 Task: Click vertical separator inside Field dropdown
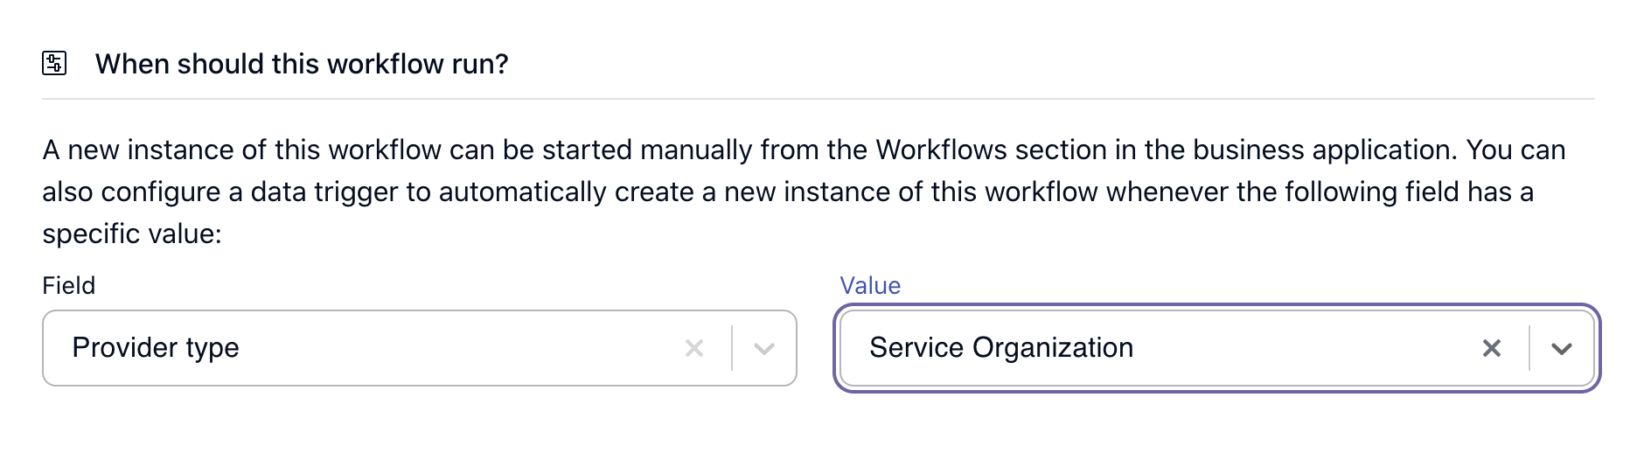tap(732, 348)
